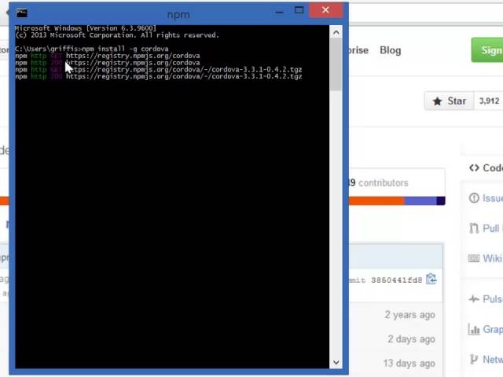Open the Code section icon
The image size is (503, 377).
[474, 167]
